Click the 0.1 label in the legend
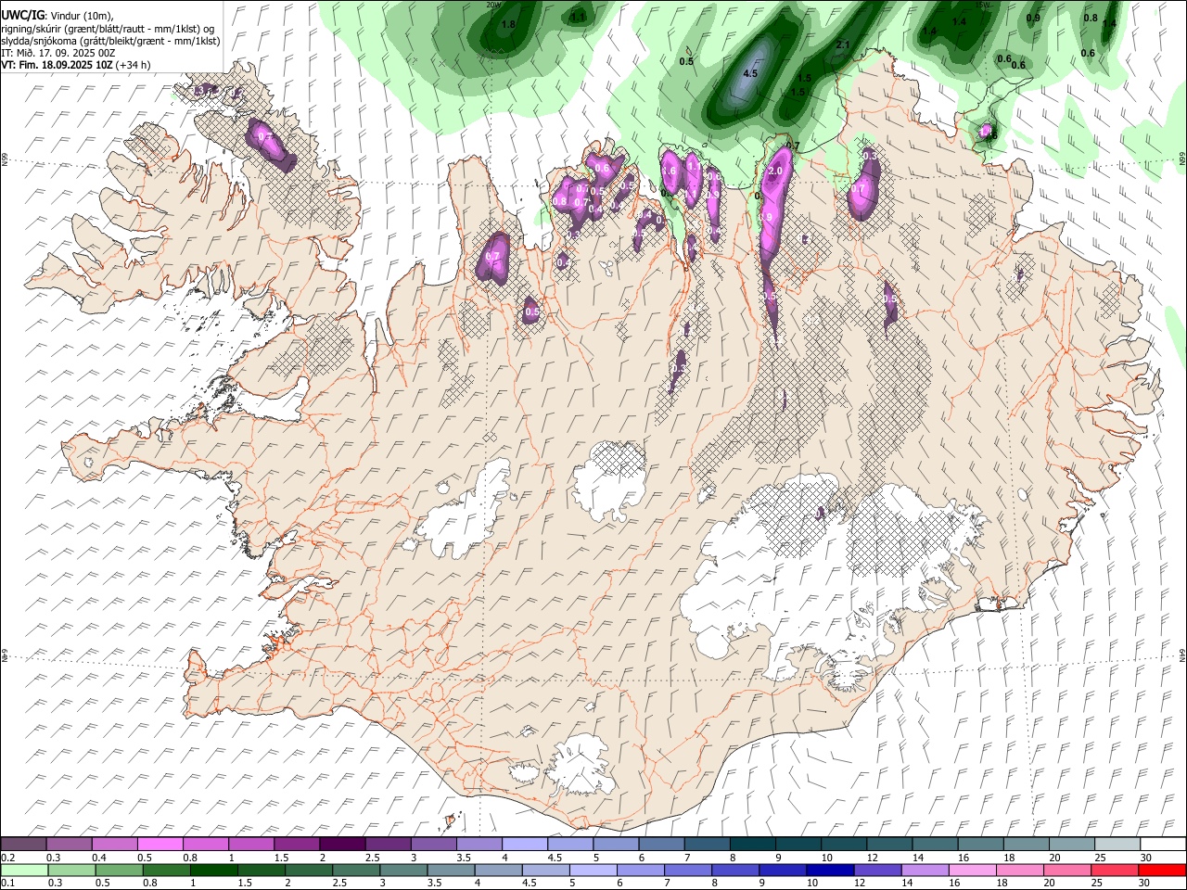The height and width of the screenshot is (890, 1187). point(7,883)
